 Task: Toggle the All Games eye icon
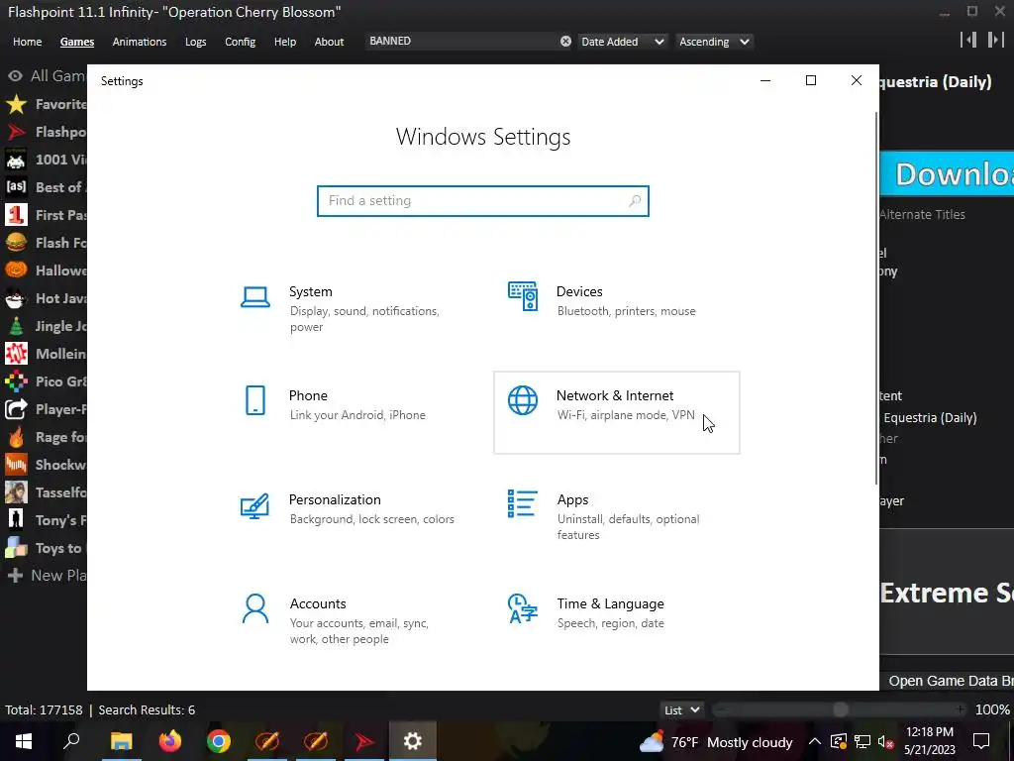[x=15, y=76]
